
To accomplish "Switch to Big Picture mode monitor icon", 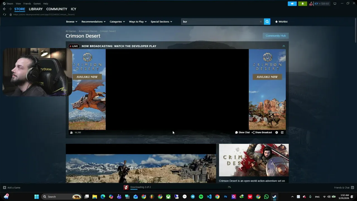I will click(x=335, y=4).
